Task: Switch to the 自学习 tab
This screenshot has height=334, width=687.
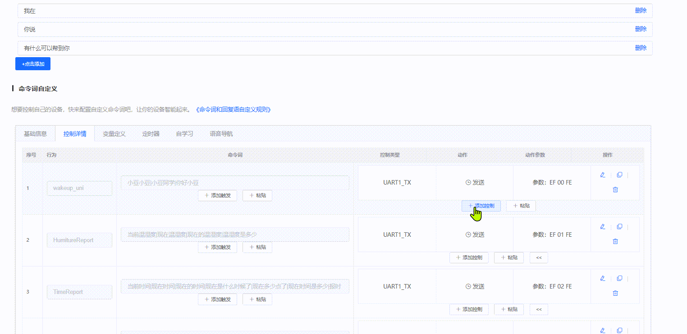Action: coord(185,134)
